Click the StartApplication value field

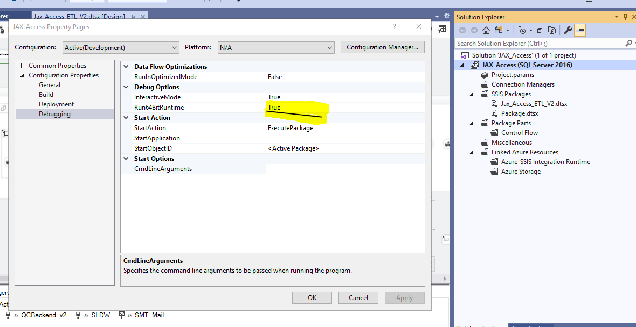coord(345,138)
